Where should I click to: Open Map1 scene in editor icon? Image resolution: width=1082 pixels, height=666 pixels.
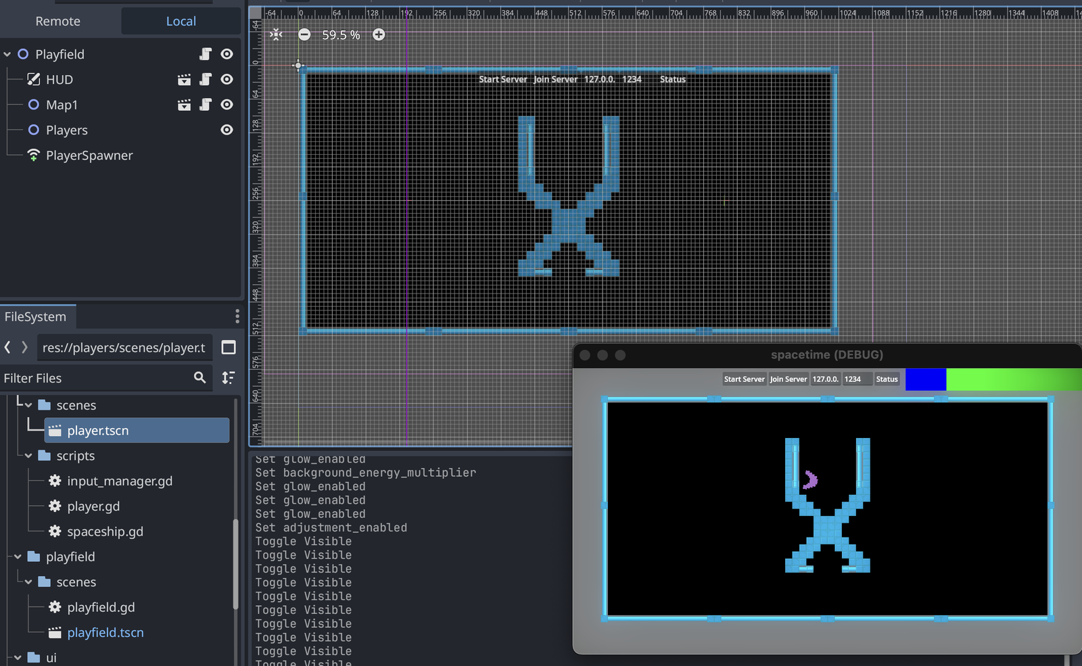coord(184,105)
